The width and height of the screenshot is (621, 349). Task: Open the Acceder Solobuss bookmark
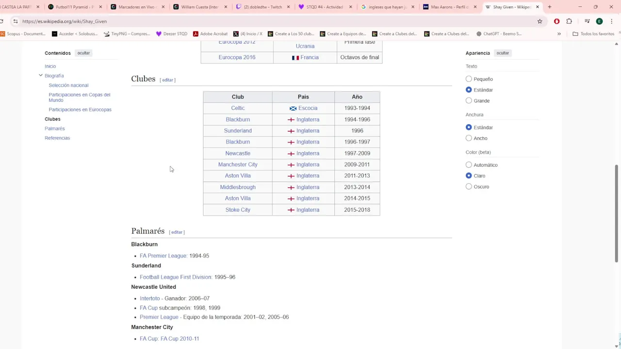[x=75, y=34]
